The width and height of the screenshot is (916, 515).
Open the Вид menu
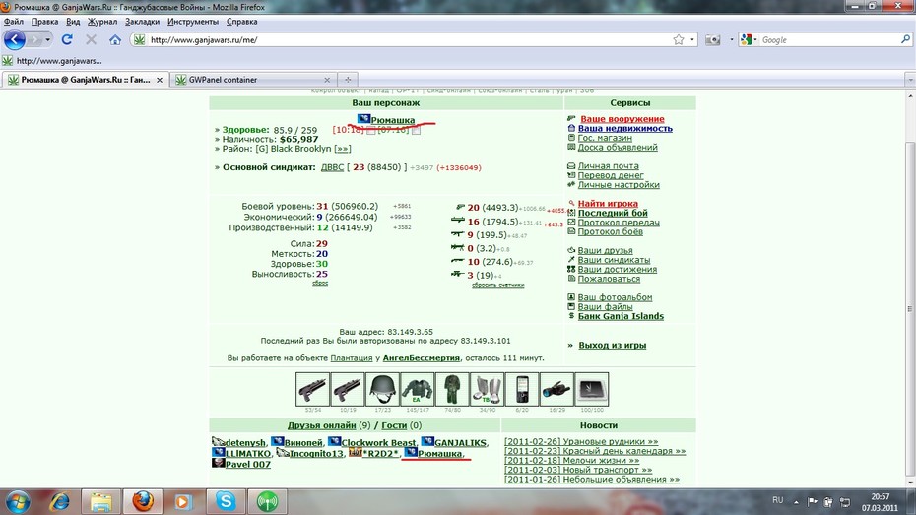[x=73, y=22]
